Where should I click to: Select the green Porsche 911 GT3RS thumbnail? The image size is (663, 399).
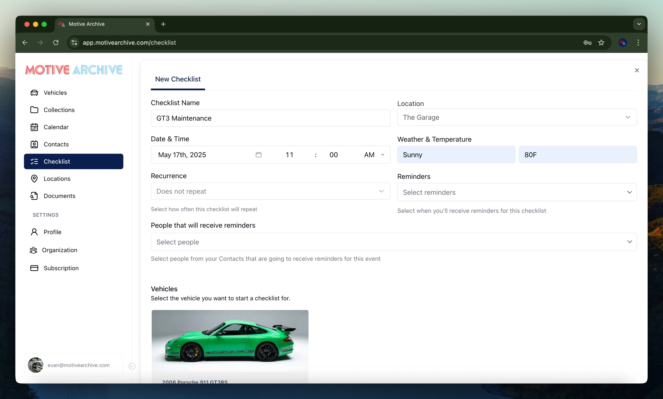click(x=230, y=341)
